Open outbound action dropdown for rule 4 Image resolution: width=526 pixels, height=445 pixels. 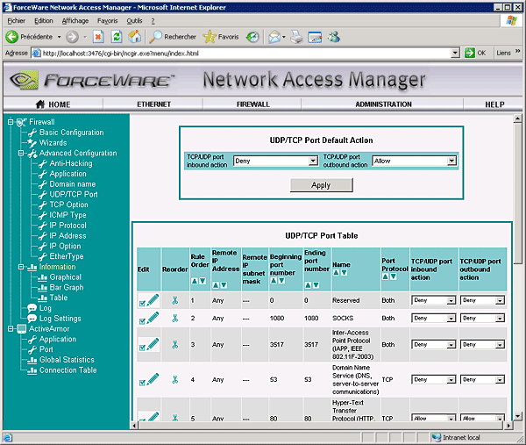[482, 379]
